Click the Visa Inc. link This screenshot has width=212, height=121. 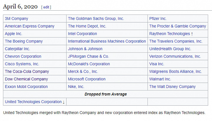tap(157, 64)
